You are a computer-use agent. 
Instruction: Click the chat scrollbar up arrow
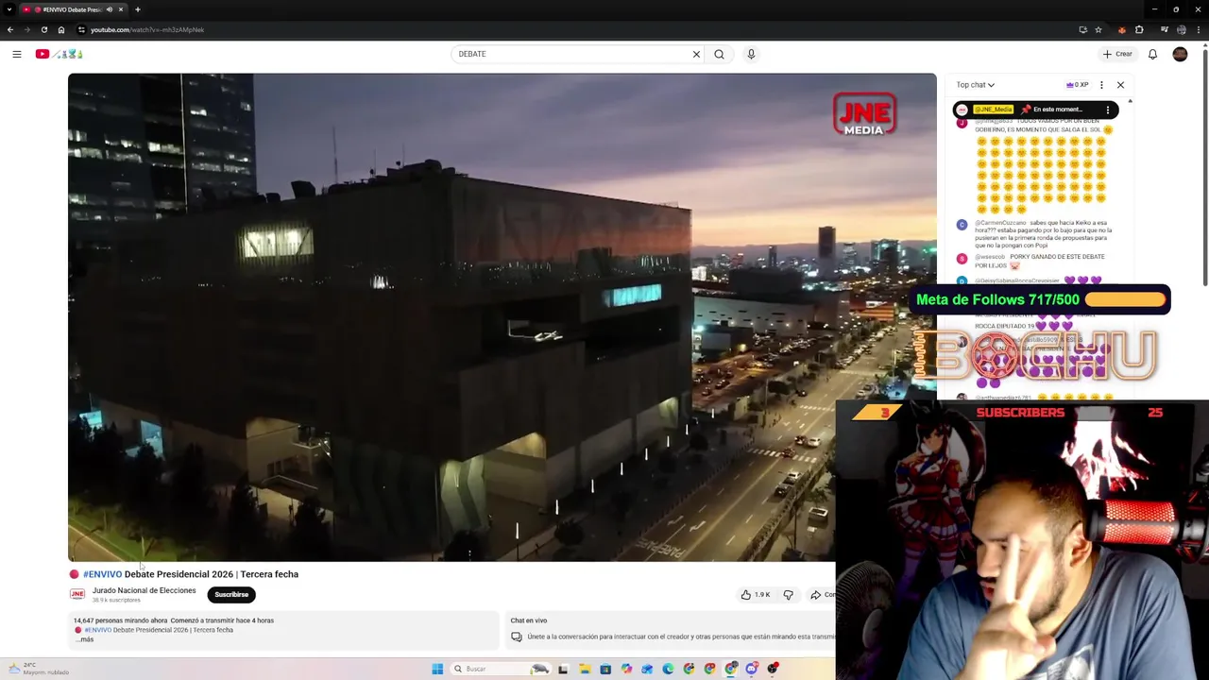[x=1130, y=100]
